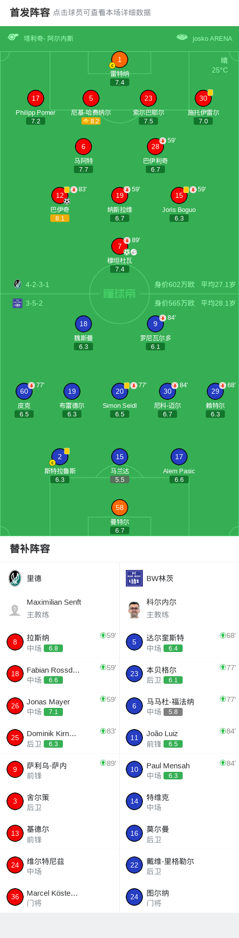
Task: Tap goalkeeper 雷特纳 number 1 icon
Action: 119,59
